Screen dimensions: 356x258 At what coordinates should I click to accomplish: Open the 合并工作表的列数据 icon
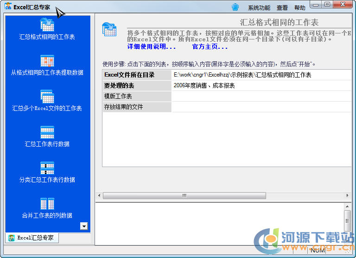(47, 204)
